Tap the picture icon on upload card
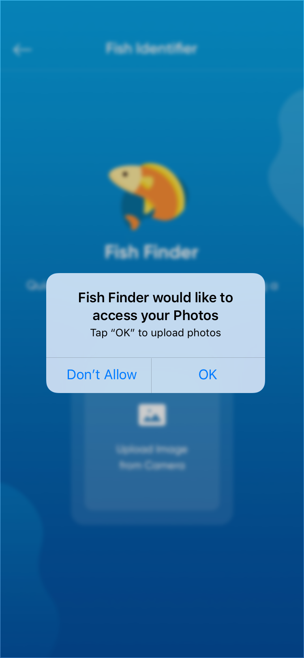Image resolution: width=304 pixels, height=658 pixels. [x=152, y=415]
